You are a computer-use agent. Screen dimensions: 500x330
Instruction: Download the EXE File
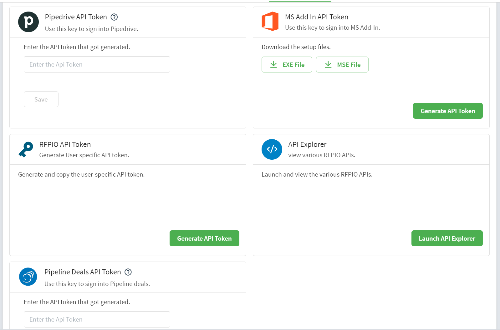point(287,64)
